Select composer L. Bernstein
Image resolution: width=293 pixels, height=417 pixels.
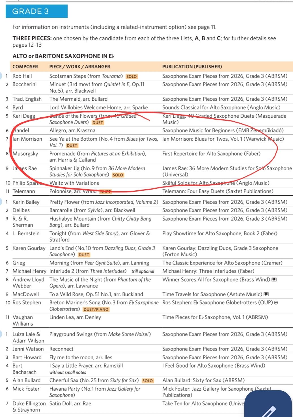[26, 233]
